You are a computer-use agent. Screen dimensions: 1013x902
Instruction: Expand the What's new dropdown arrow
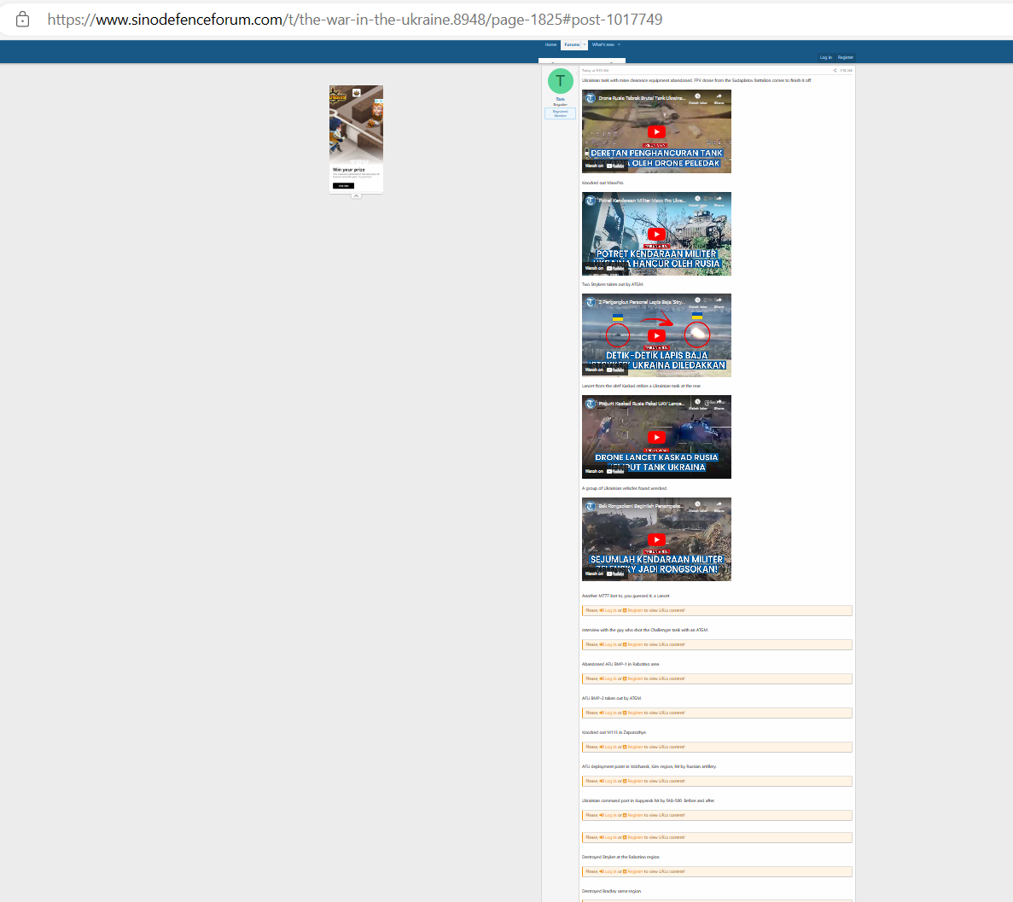pyautogui.click(x=619, y=44)
